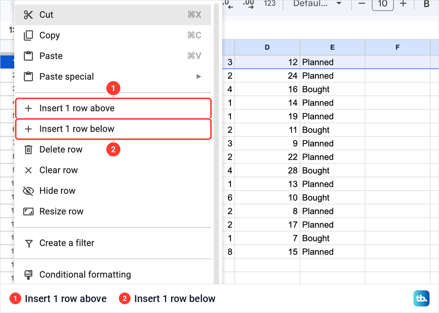The height and width of the screenshot is (313, 439).
Task: Click the plus icon for Insert 1 row below
Action: click(x=28, y=129)
